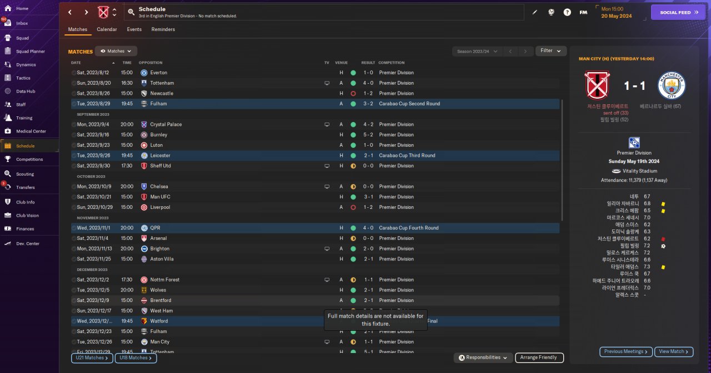Click the back navigation arrow
Screen dimensions: 711x373
tap(70, 12)
